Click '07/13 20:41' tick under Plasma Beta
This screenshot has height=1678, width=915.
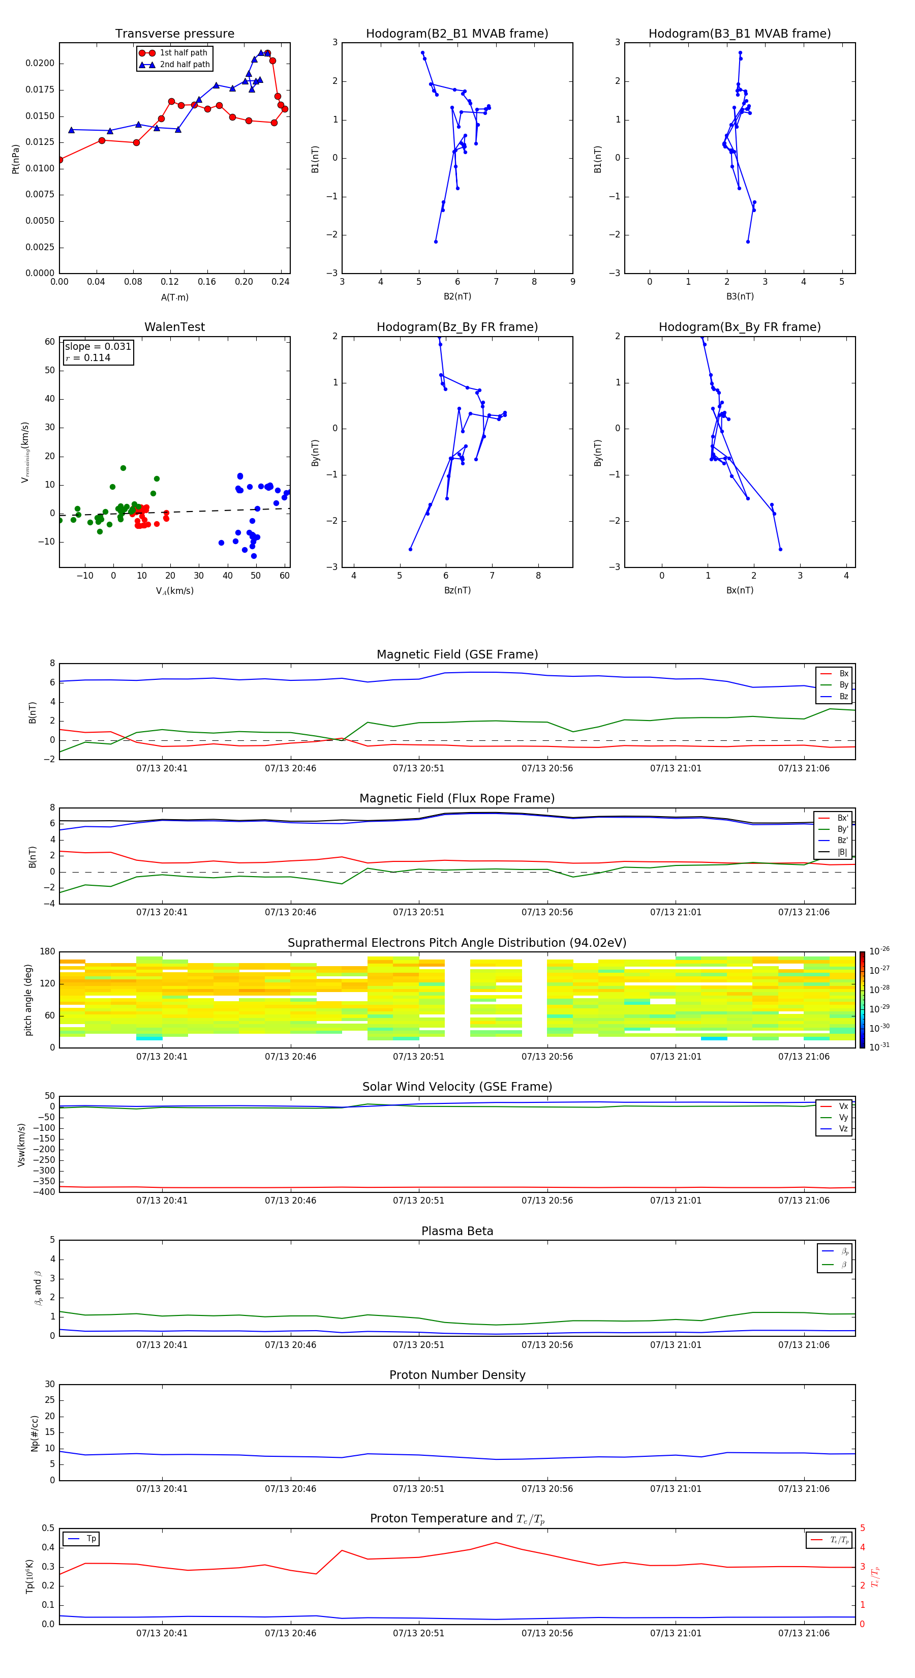pos(162,1344)
